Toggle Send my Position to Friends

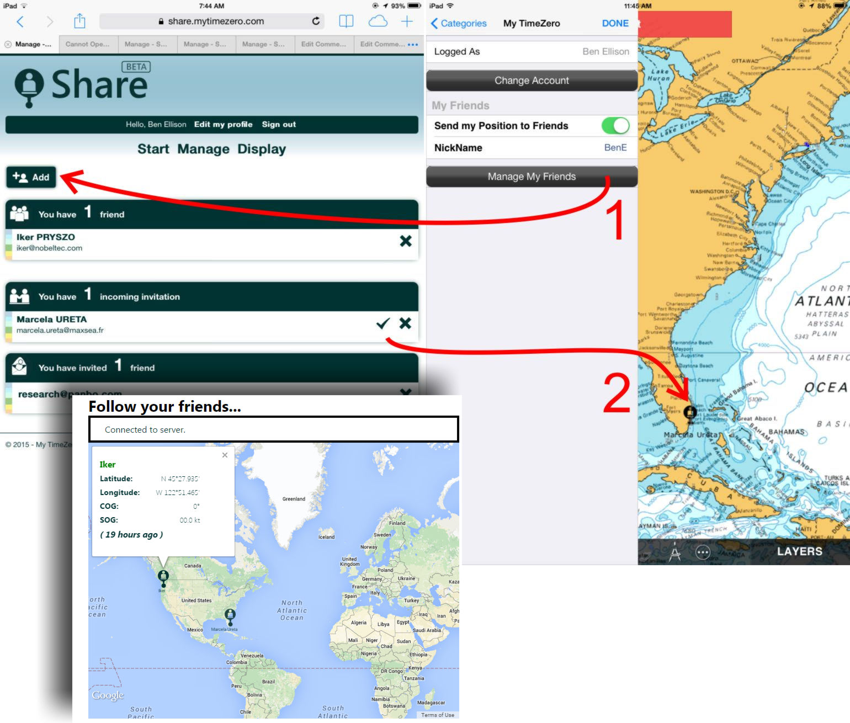click(x=615, y=126)
